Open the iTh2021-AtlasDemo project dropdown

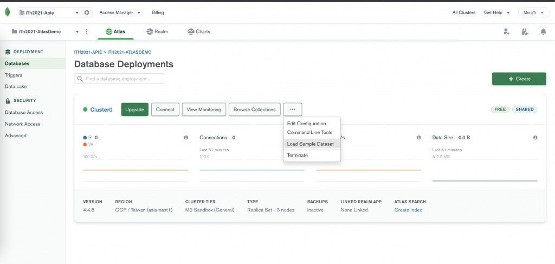point(45,31)
